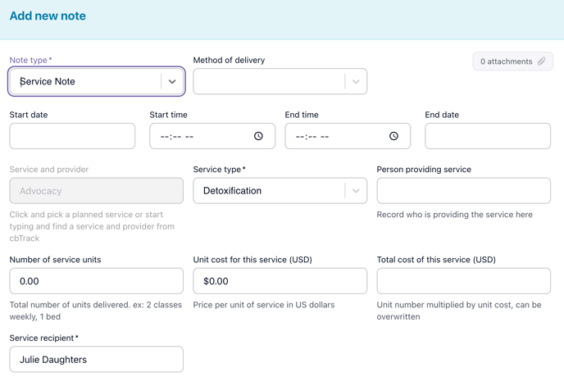This screenshot has height=386, width=564.
Task: Click the Service recipient Julie Daughters field
Action: tap(96, 359)
